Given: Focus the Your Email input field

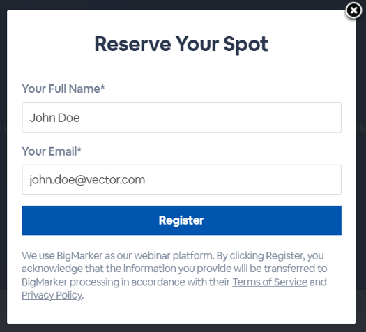Looking at the screenshot, I should pos(181,179).
